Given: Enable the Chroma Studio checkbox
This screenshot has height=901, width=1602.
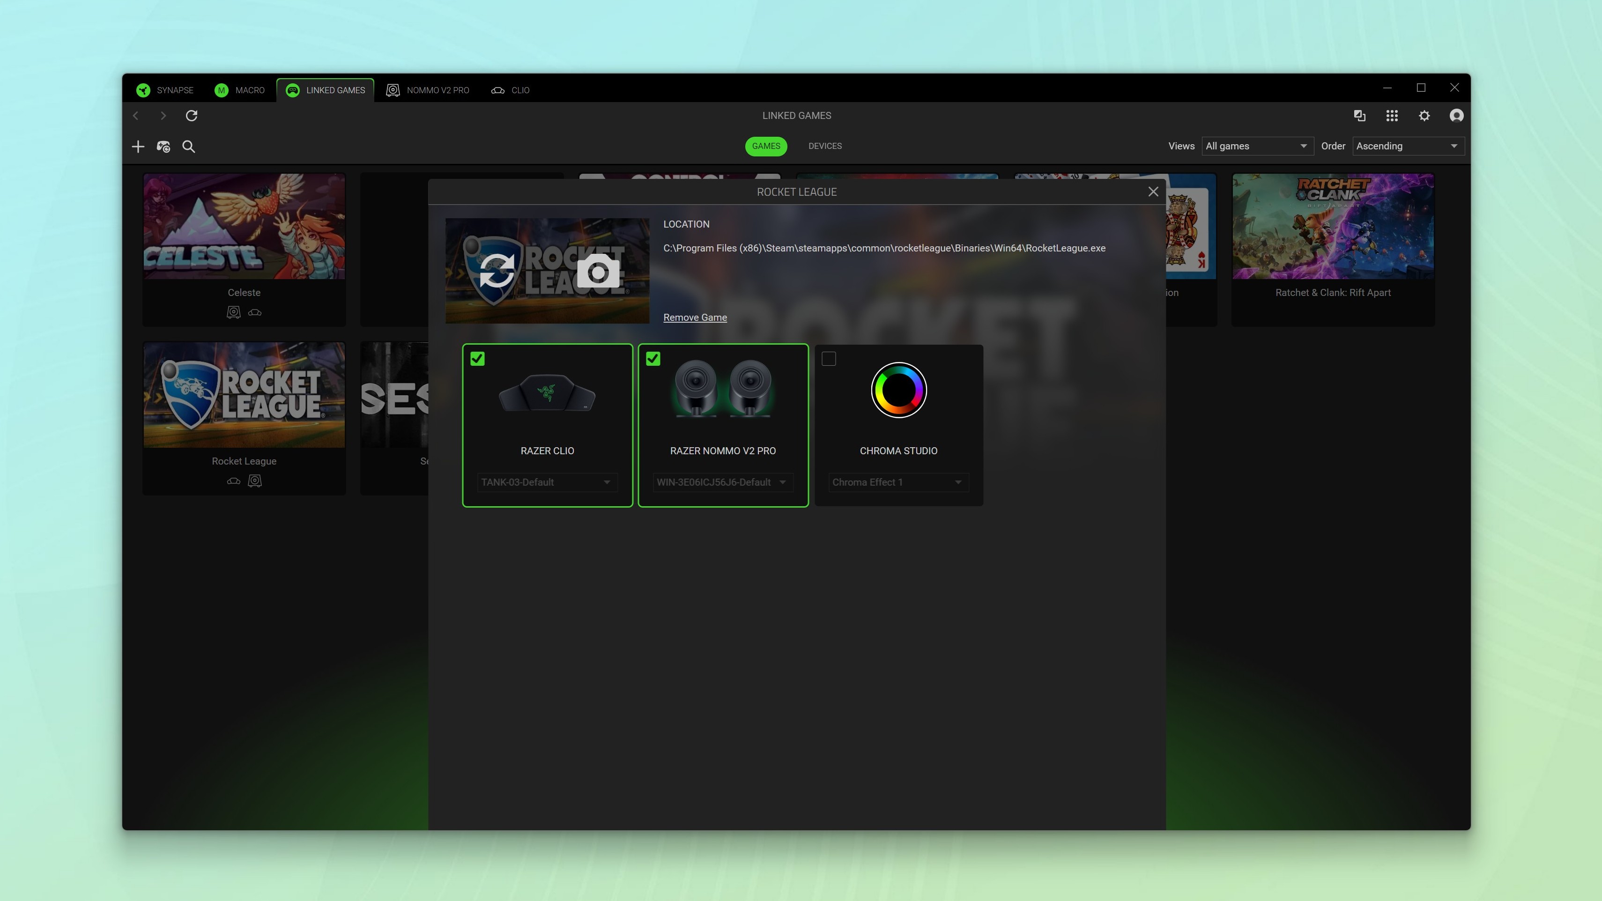Looking at the screenshot, I should click(828, 359).
